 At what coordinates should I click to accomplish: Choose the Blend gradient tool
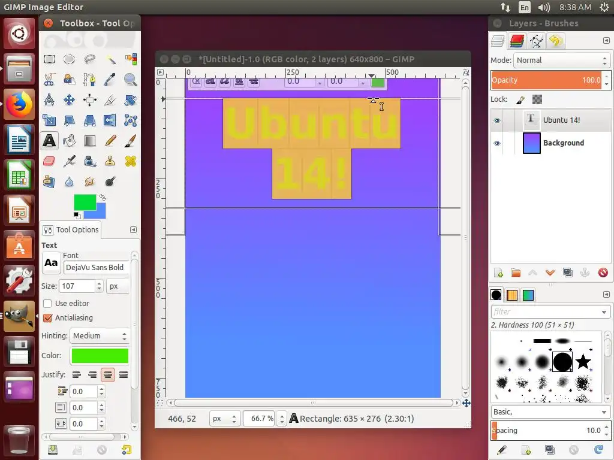click(x=90, y=140)
